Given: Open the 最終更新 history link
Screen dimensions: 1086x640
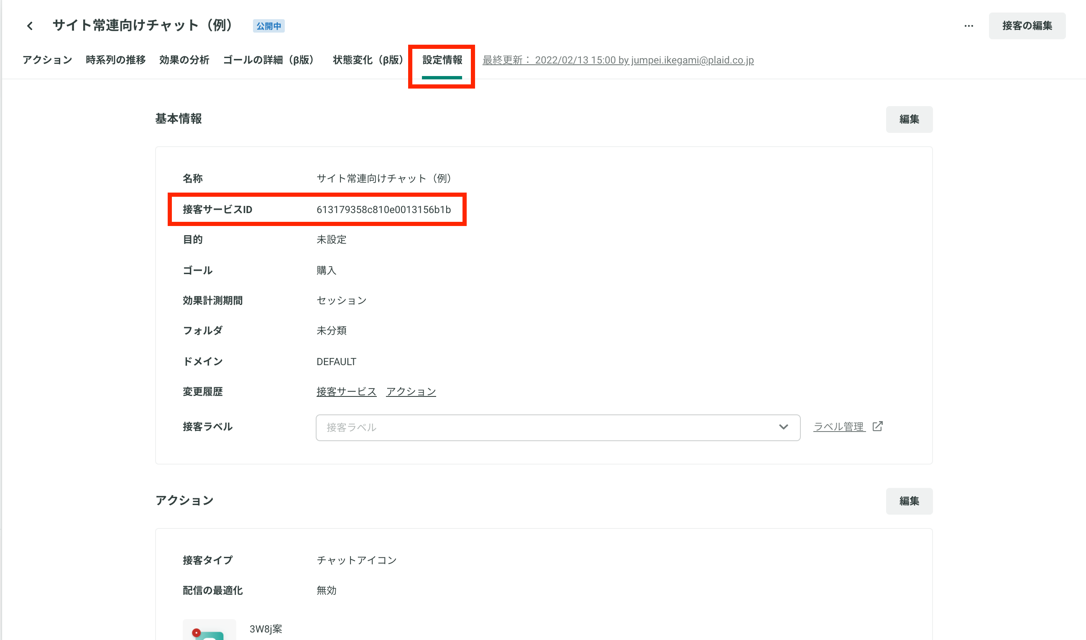Looking at the screenshot, I should 618,60.
